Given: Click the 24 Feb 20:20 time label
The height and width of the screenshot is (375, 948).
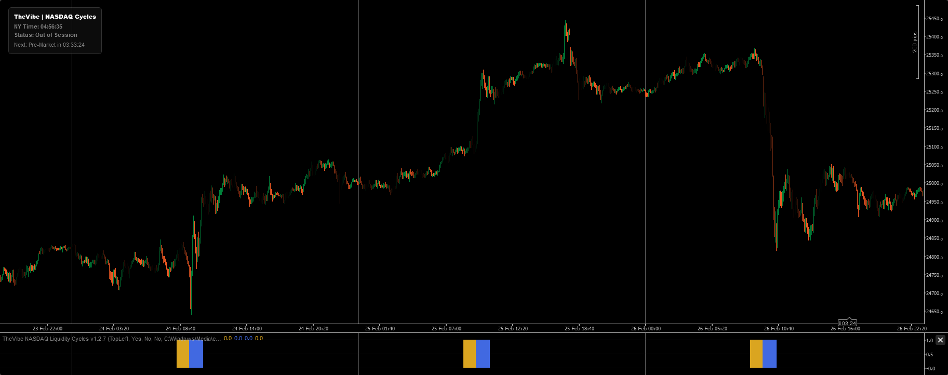Looking at the screenshot, I should (313, 329).
